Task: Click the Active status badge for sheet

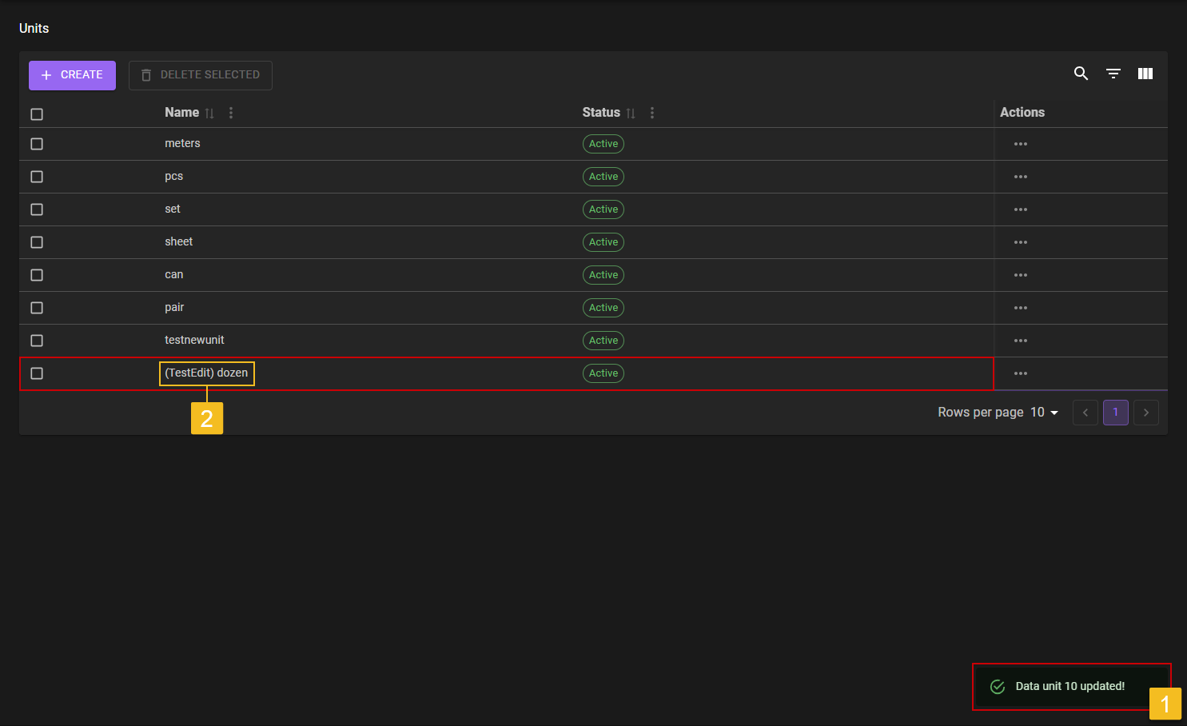Action: [x=603, y=242]
